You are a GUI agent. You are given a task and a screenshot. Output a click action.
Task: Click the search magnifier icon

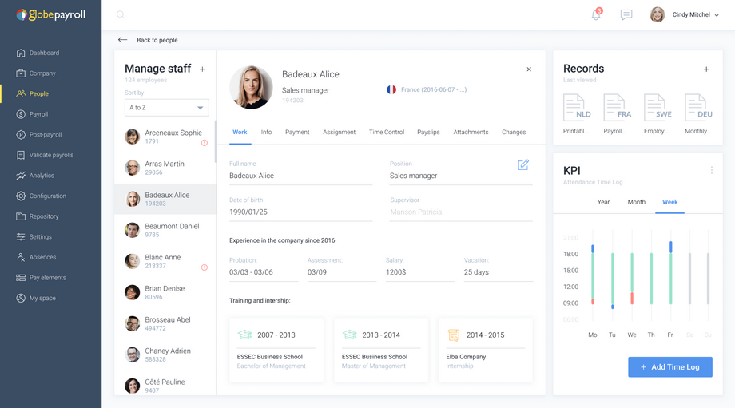[x=121, y=14]
